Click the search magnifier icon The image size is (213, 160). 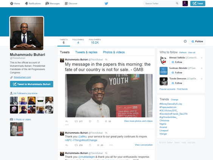[x=177, y=3]
